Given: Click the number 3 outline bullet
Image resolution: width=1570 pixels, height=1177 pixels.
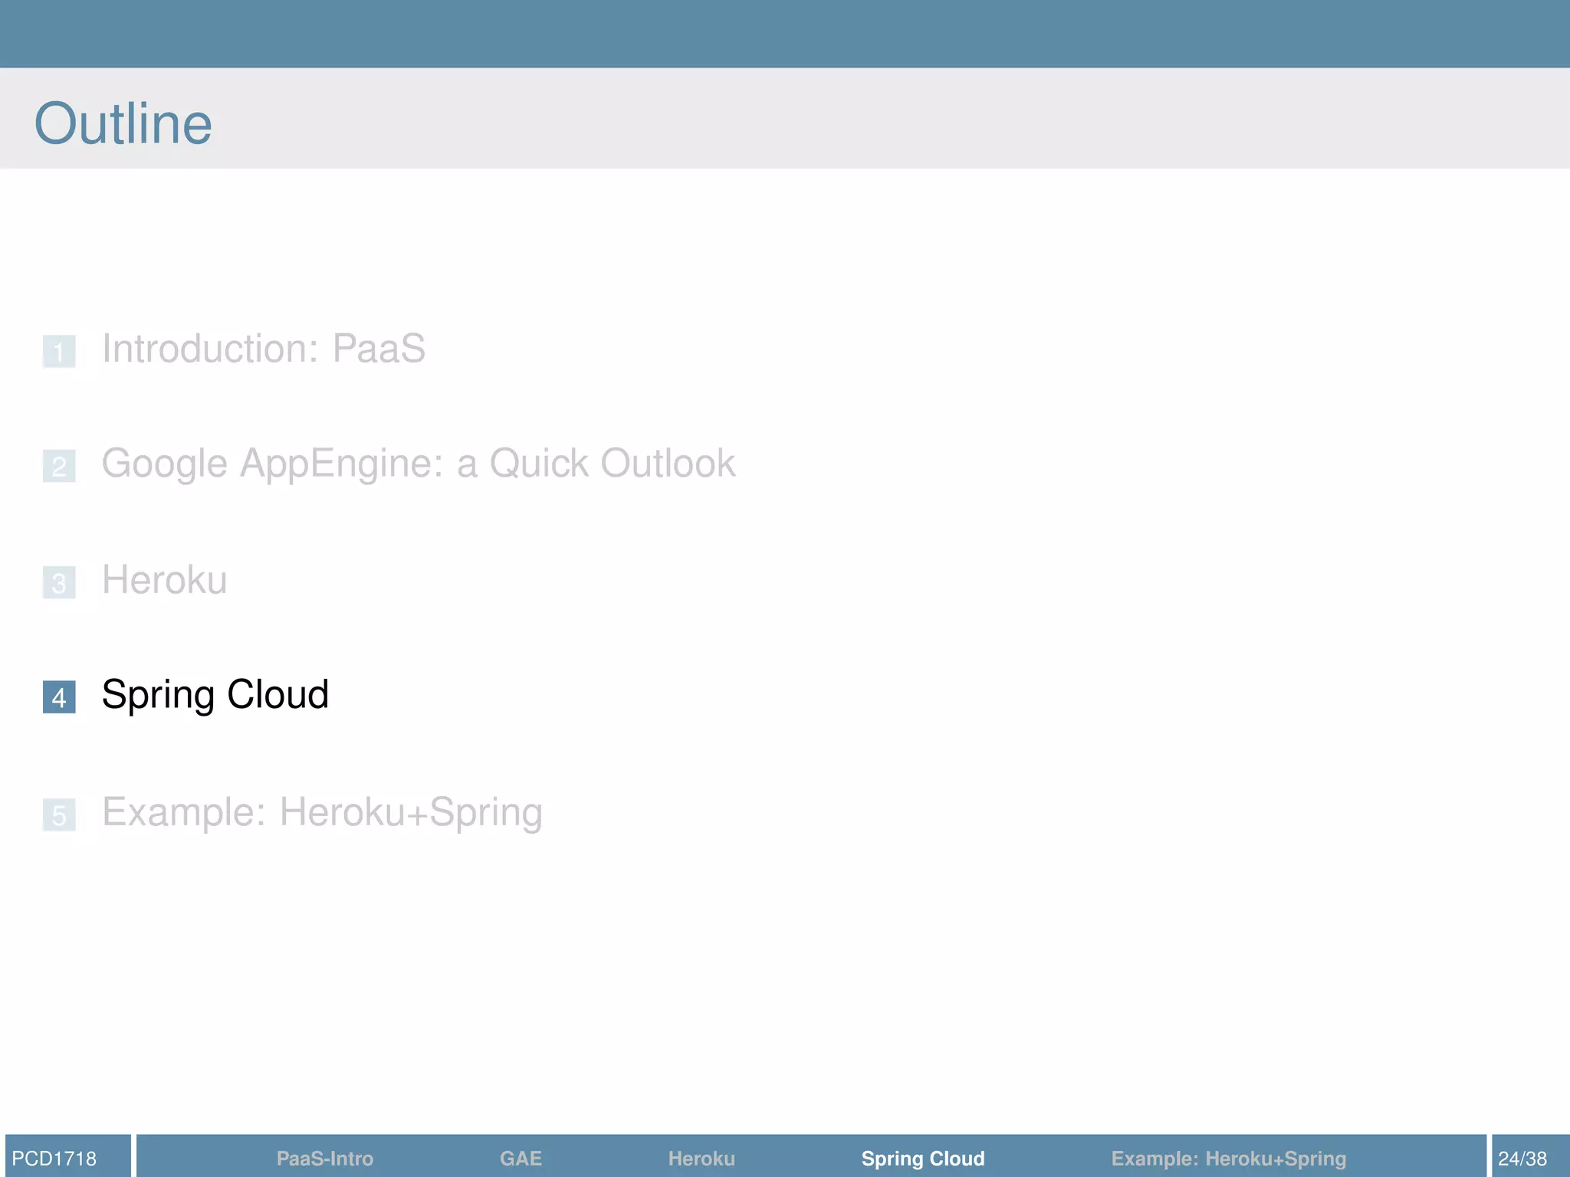Looking at the screenshot, I should tap(59, 582).
